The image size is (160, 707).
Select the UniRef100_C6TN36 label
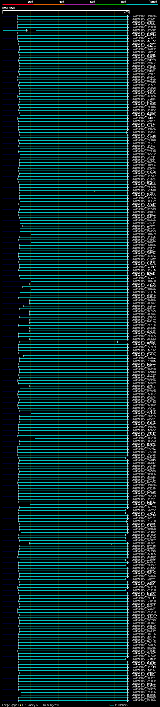pyautogui.click(x=143, y=55)
